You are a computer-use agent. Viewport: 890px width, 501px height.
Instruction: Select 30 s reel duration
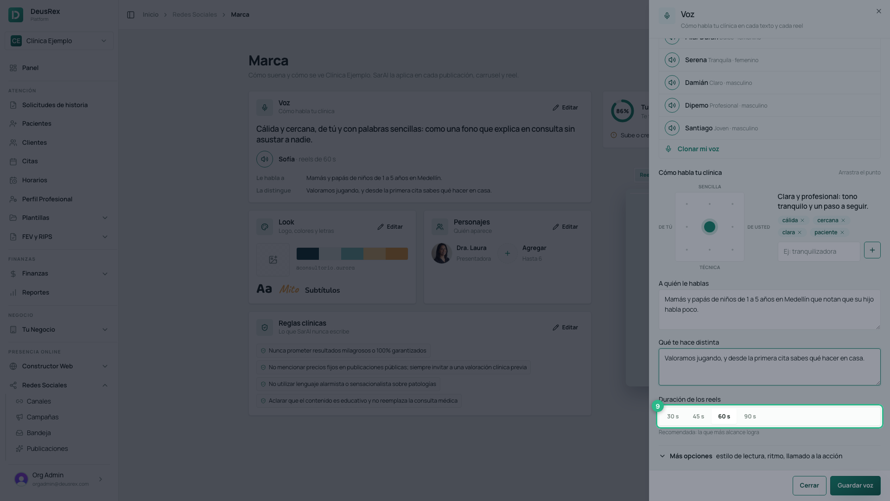click(x=673, y=417)
